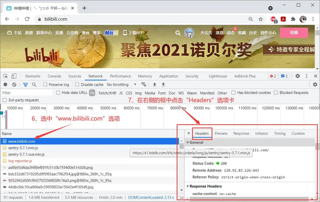The height and width of the screenshot is (202, 320).
Task: Open the Application tab
Action: pos(168,76)
